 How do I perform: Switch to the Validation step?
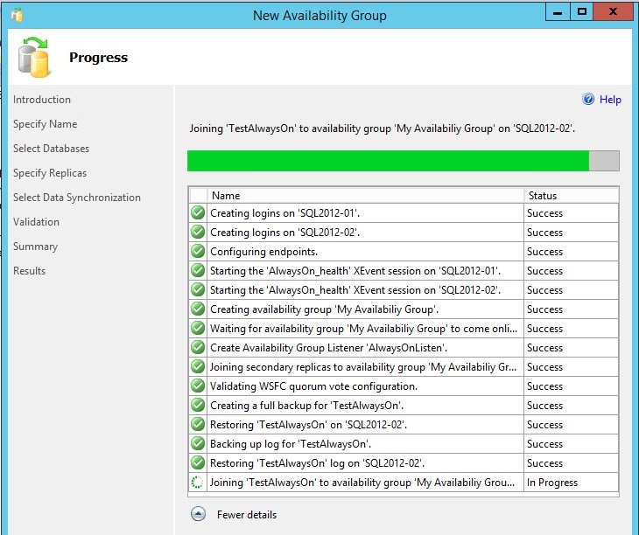click(36, 222)
